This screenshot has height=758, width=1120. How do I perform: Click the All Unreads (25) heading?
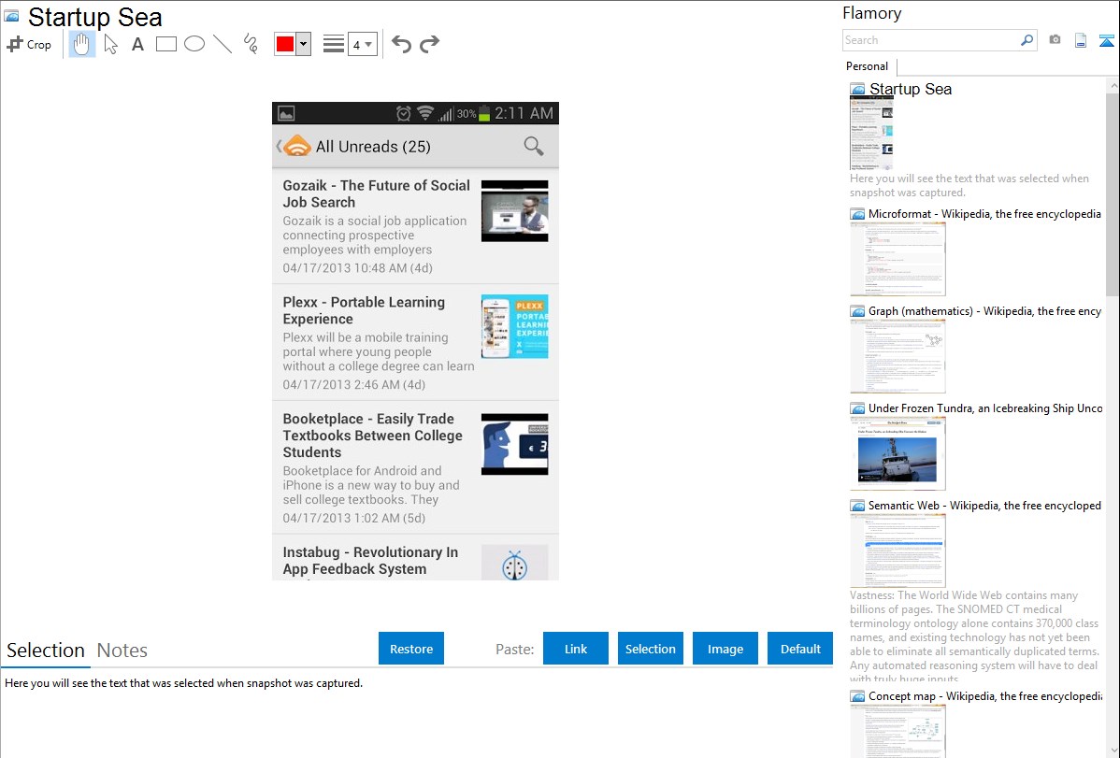coord(373,147)
